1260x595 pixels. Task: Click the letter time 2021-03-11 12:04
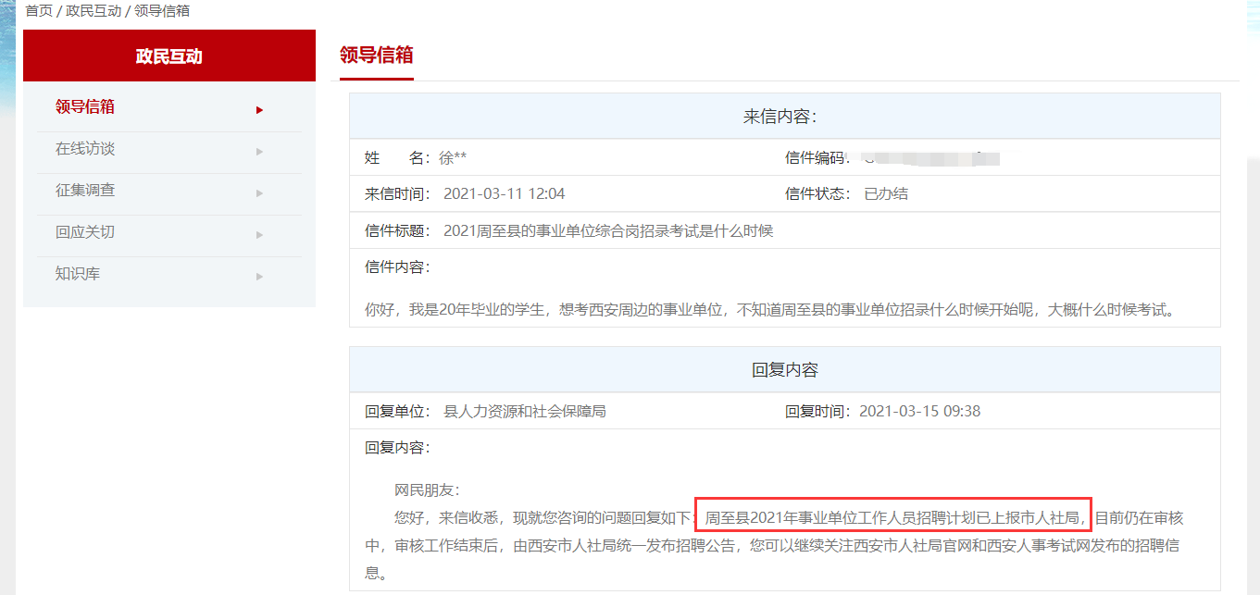point(505,194)
